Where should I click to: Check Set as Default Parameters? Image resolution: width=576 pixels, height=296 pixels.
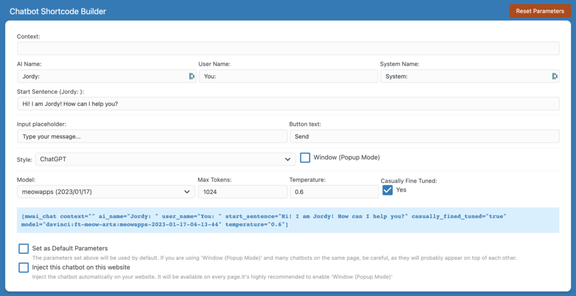point(24,249)
